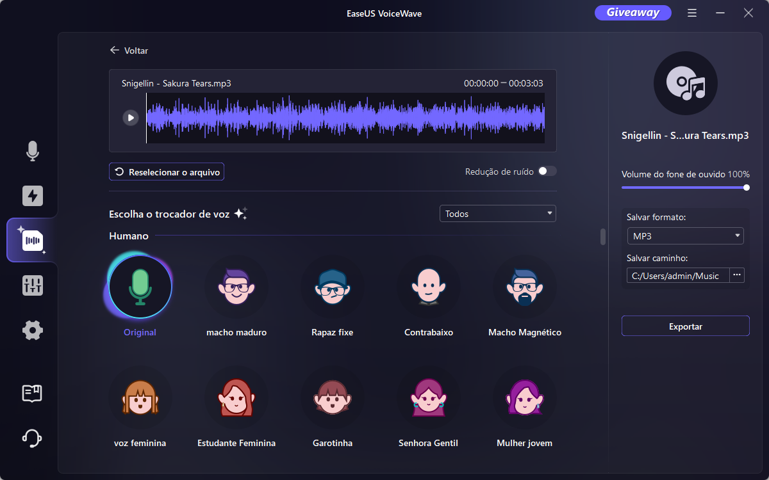Open the tutorial guide from sidebar
The height and width of the screenshot is (480, 769).
click(31, 394)
